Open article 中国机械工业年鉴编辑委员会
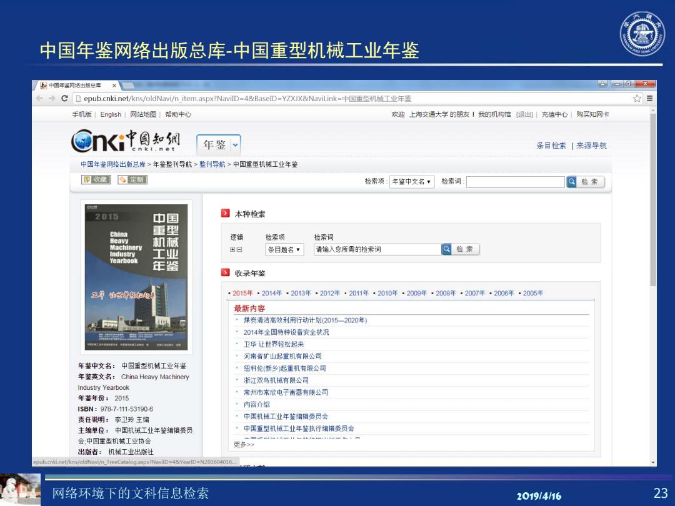The width and height of the screenshot is (675, 506). pos(286,417)
